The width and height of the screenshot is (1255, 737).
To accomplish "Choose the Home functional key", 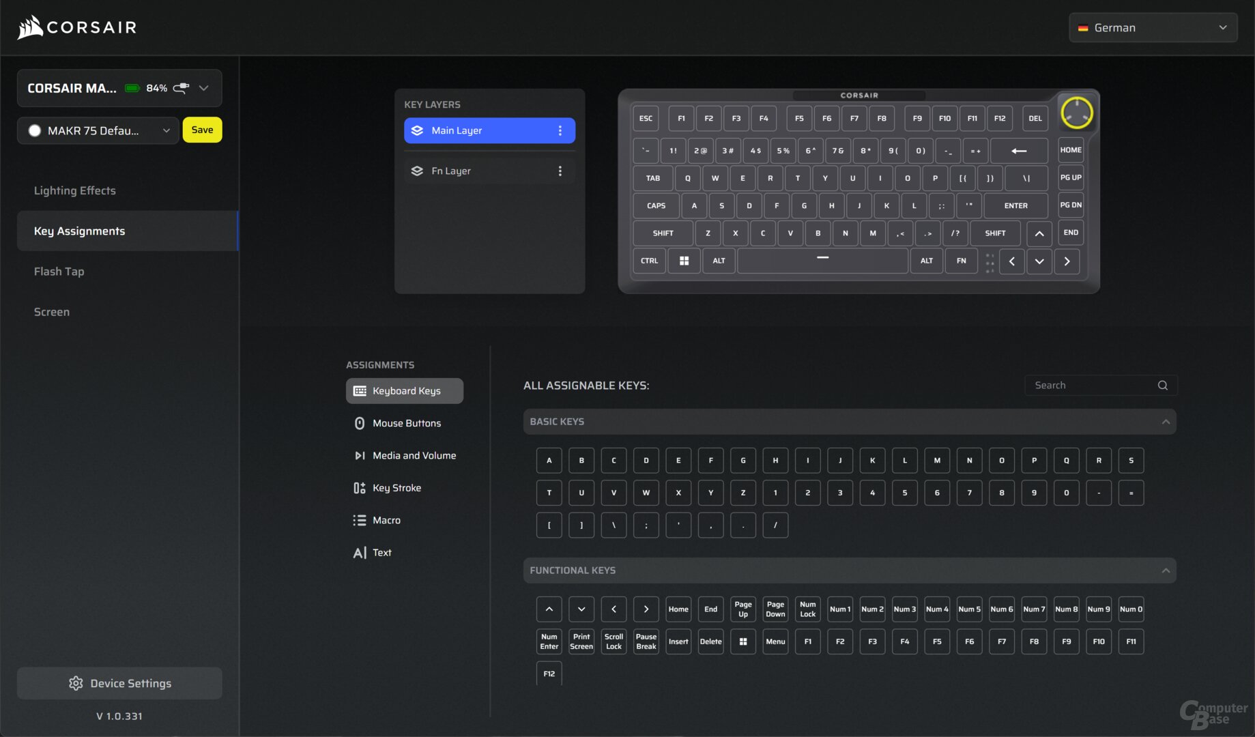I will [678, 609].
